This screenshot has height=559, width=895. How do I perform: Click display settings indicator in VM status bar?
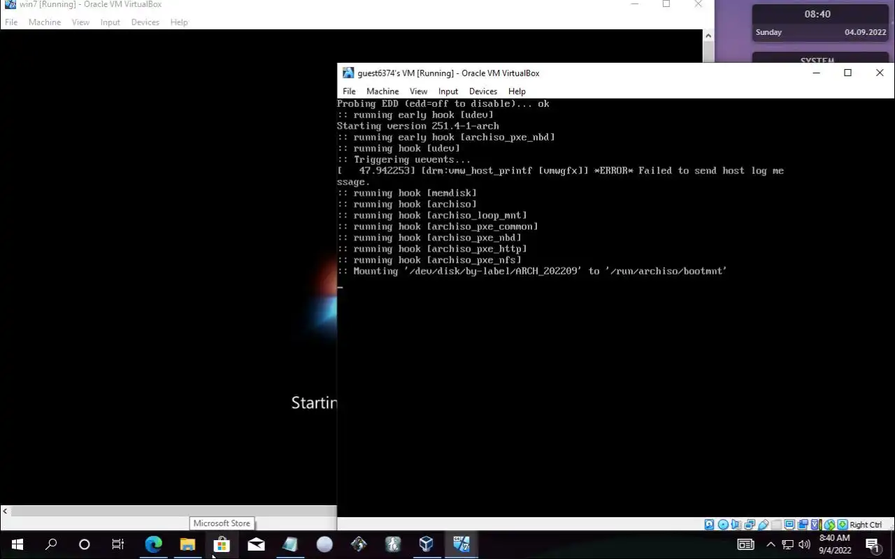point(789,524)
